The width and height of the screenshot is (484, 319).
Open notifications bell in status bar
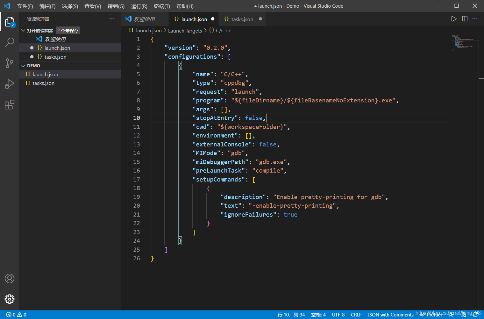(x=475, y=315)
